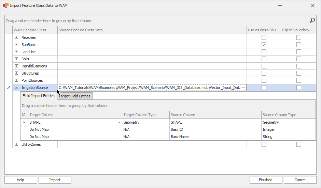Minimize the Import Feature Class window
Viewport: 321px width, 188px height.
click(280, 5)
